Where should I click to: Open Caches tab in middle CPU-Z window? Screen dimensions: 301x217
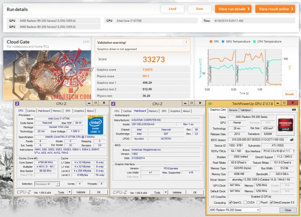127,111
